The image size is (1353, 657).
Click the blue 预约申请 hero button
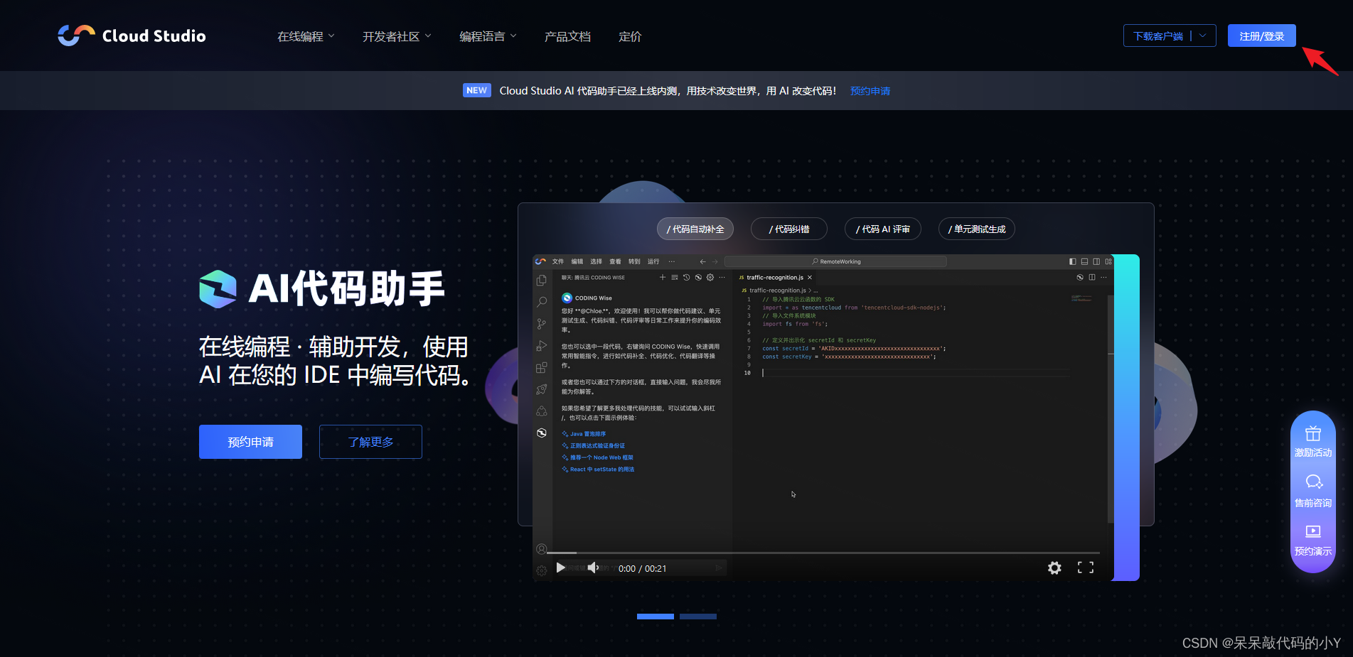pyautogui.click(x=250, y=442)
